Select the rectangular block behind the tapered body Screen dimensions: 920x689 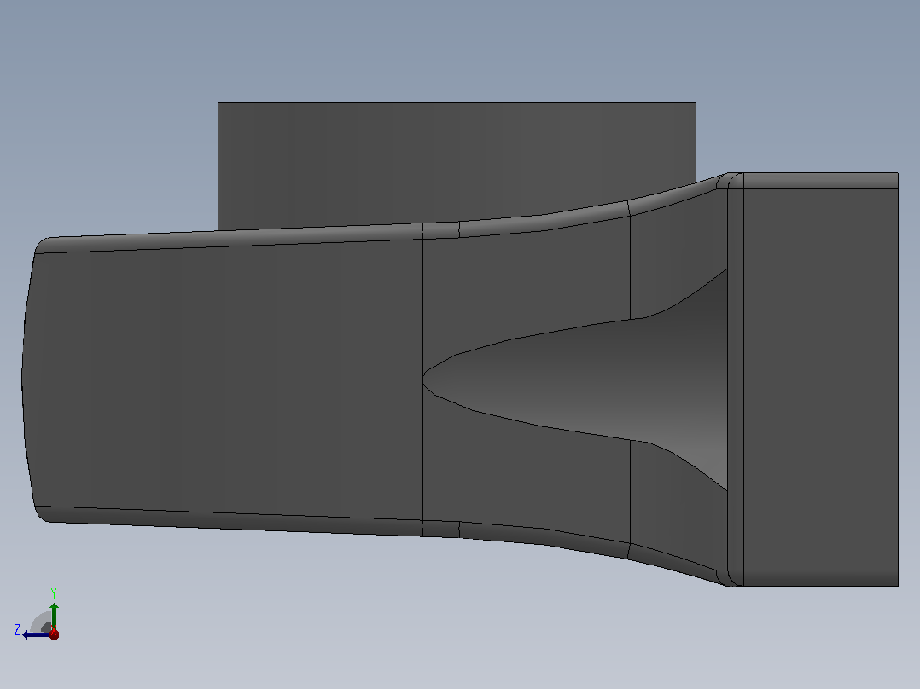click(x=457, y=165)
